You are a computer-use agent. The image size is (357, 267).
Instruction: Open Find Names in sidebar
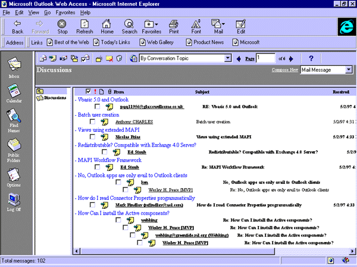tap(14, 117)
